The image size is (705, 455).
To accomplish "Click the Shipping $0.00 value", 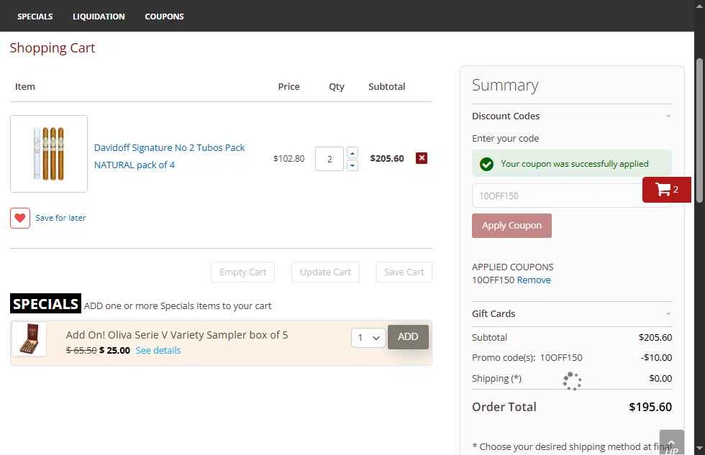I will click(x=660, y=378).
